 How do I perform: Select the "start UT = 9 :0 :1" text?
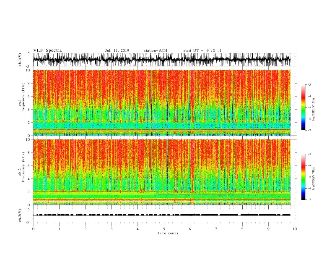coord(202,50)
